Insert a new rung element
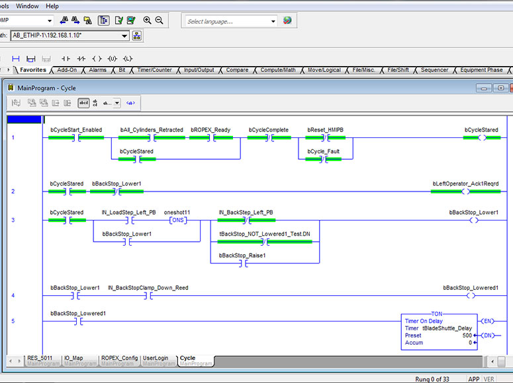Image resolution: width=513 pixels, height=383 pixels. click(16, 59)
